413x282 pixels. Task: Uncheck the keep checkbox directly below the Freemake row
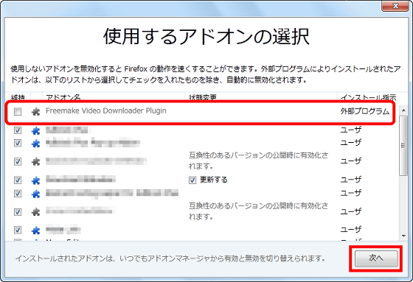click(18, 130)
